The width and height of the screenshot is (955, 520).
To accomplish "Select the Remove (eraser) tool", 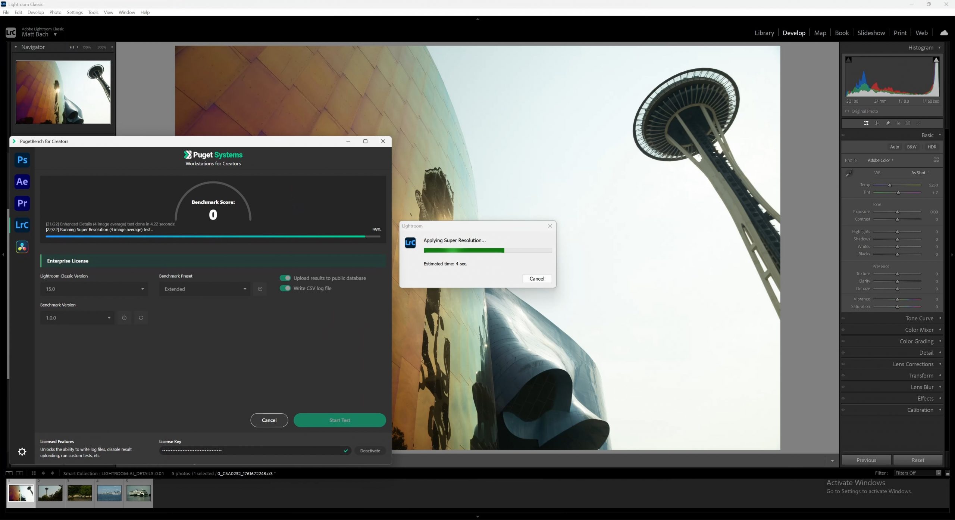I will pos(888,123).
